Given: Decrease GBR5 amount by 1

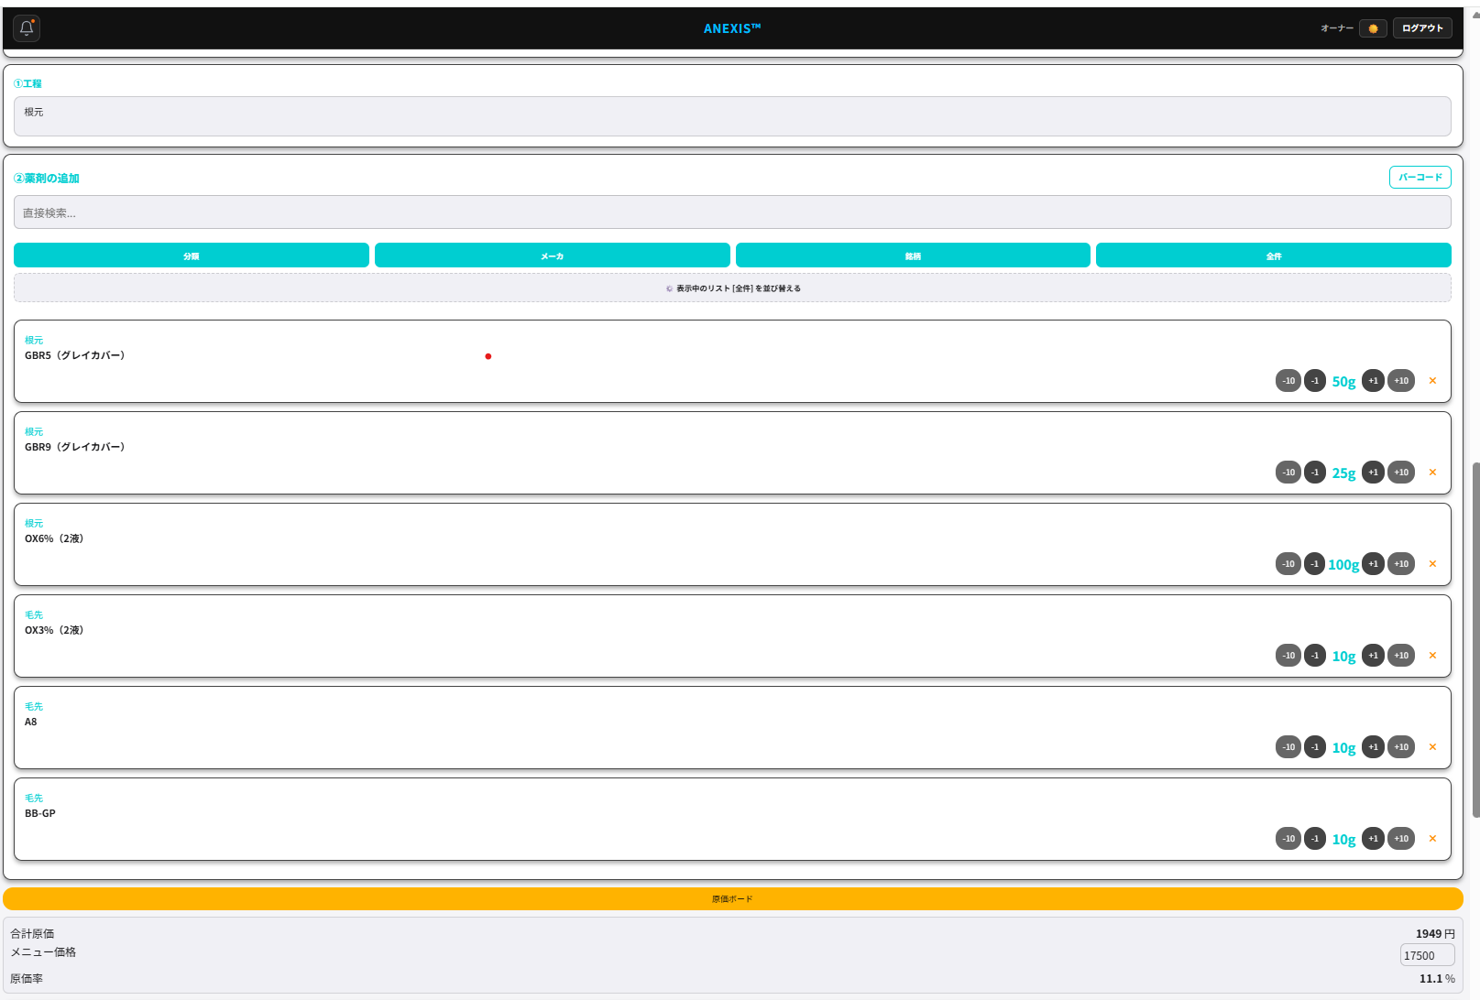Looking at the screenshot, I should (1315, 381).
